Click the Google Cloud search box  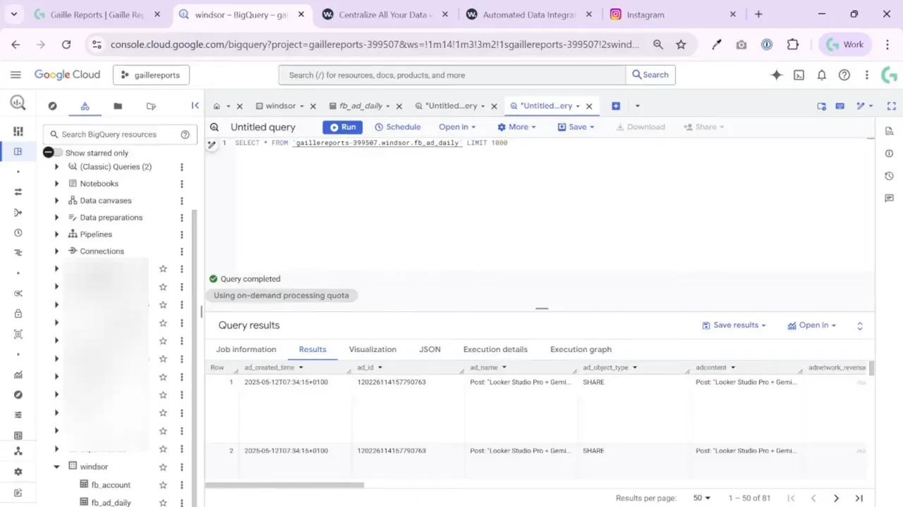click(x=452, y=75)
